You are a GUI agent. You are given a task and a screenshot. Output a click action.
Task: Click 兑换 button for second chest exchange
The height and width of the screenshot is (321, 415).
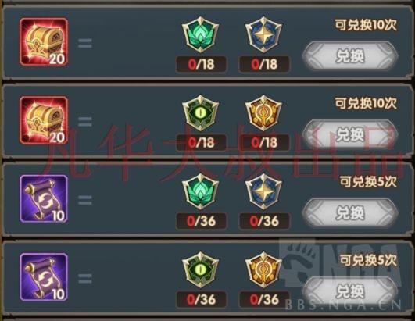(x=350, y=134)
